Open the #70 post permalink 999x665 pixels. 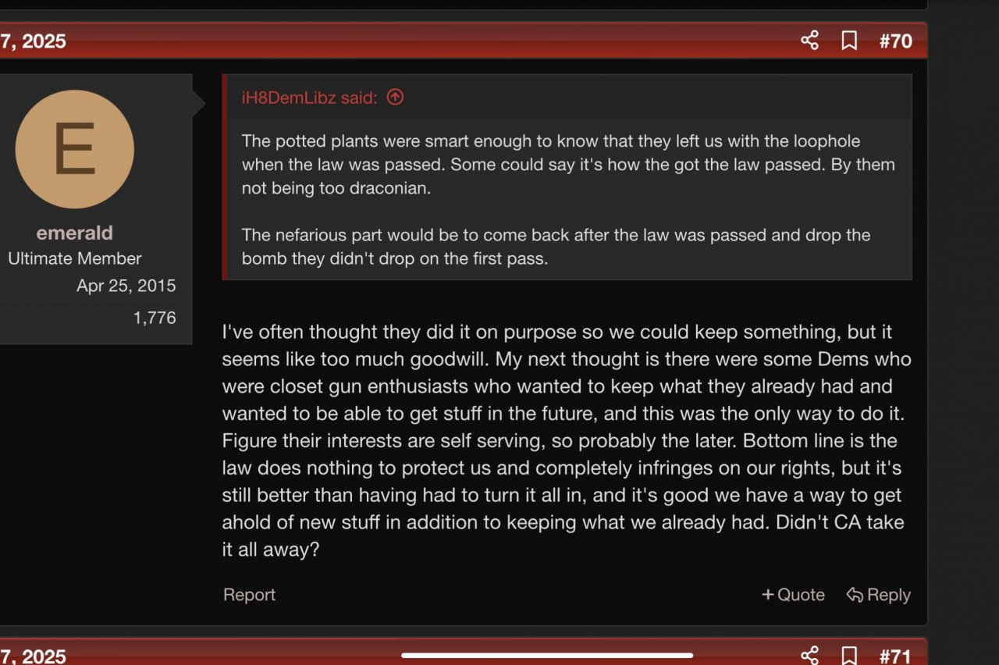click(x=895, y=41)
